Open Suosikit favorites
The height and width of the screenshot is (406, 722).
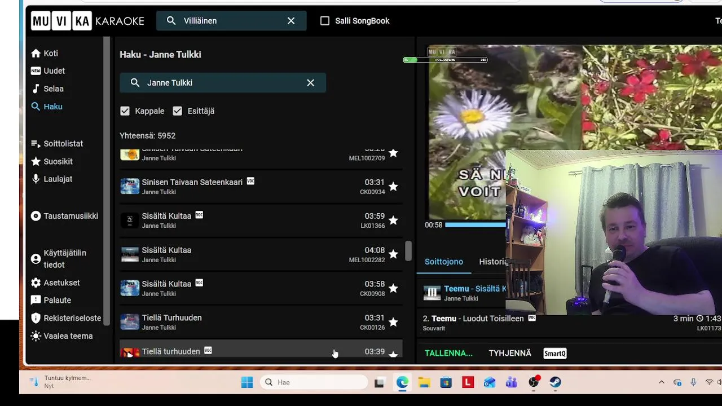click(x=52, y=161)
